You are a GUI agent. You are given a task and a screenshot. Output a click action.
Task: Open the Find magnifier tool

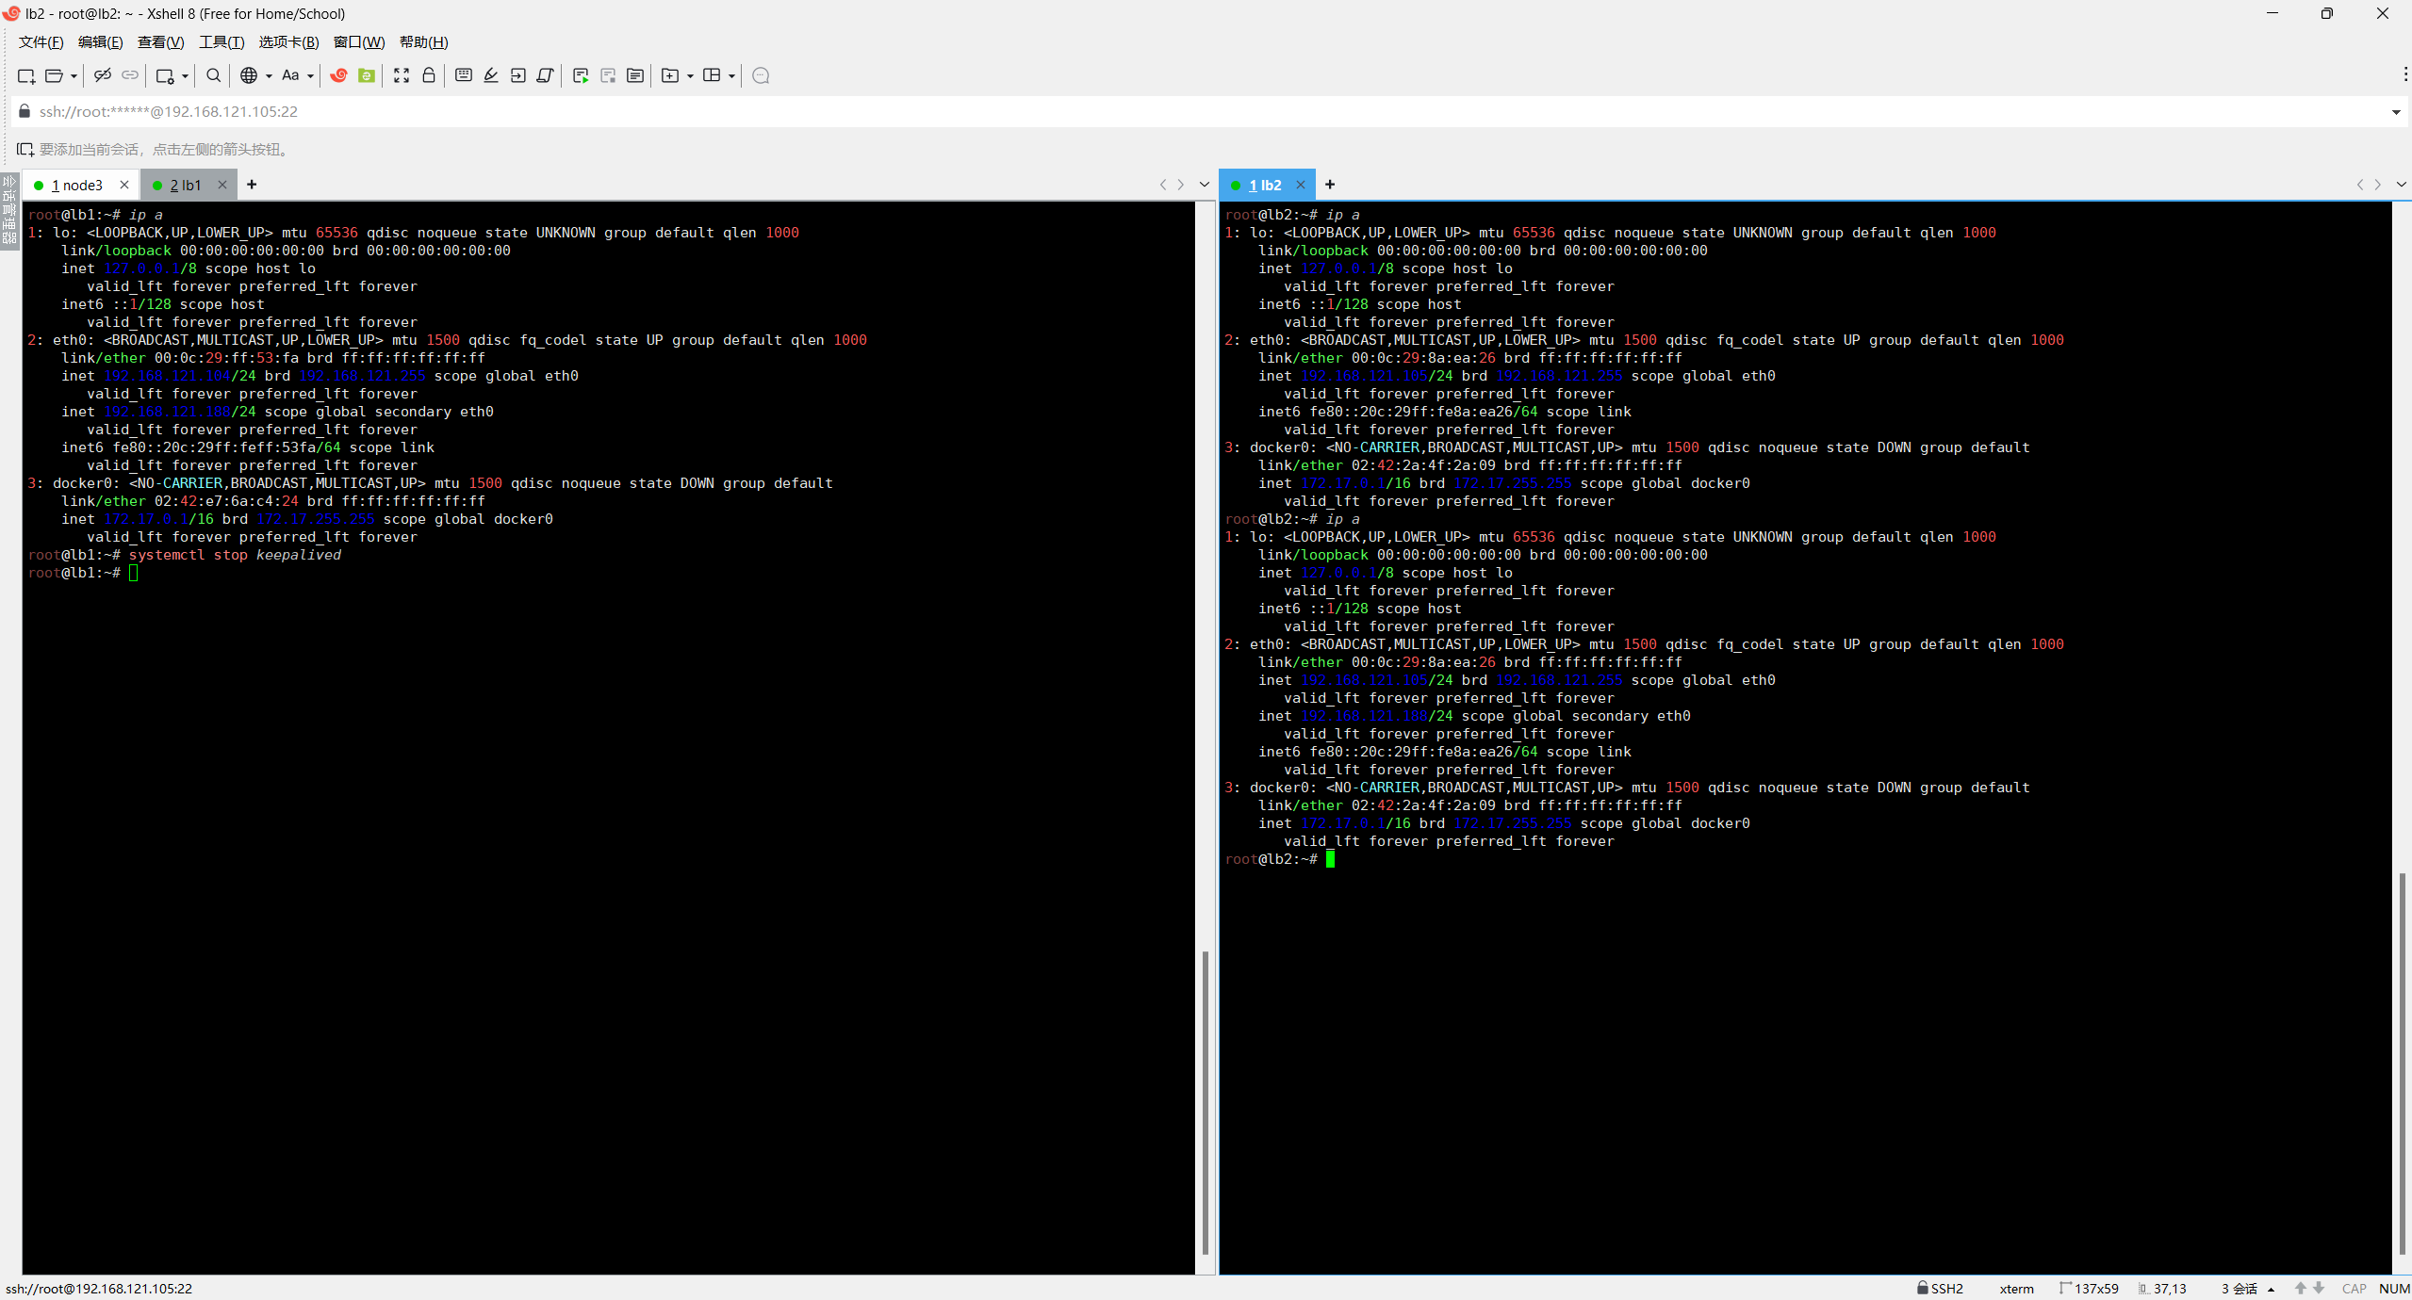(214, 75)
